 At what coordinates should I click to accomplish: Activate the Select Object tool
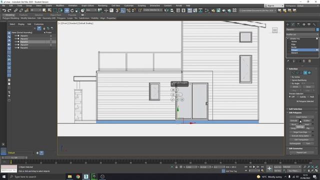tap(44, 10)
